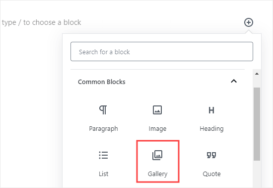This screenshot has height=188, width=273.
Task: Click the Common Blocks section title
Action: [101, 82]
